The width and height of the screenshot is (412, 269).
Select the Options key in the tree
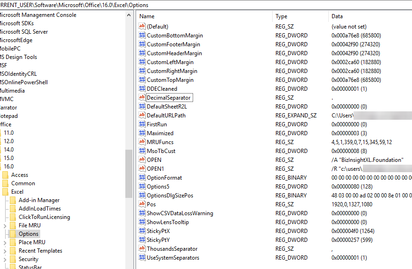29,234
